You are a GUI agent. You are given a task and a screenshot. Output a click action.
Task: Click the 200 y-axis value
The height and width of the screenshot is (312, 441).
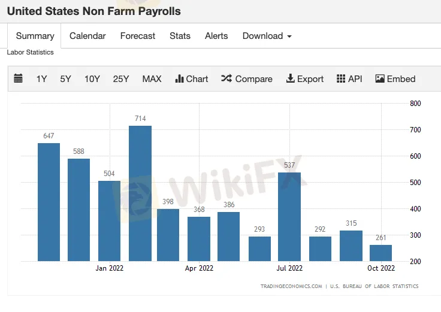pos(415,262)
